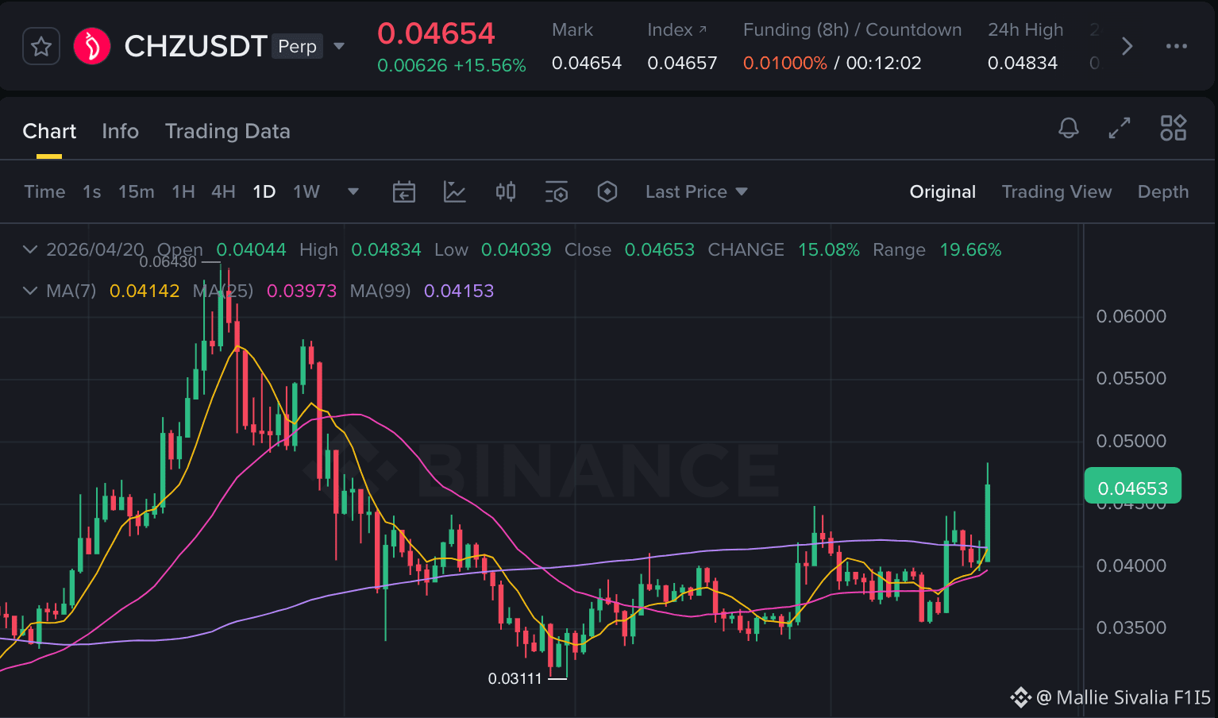Click the 0.04000 price axis label

(1131, 566)
